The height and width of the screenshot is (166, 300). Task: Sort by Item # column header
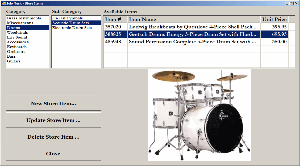tap(115, 19)
